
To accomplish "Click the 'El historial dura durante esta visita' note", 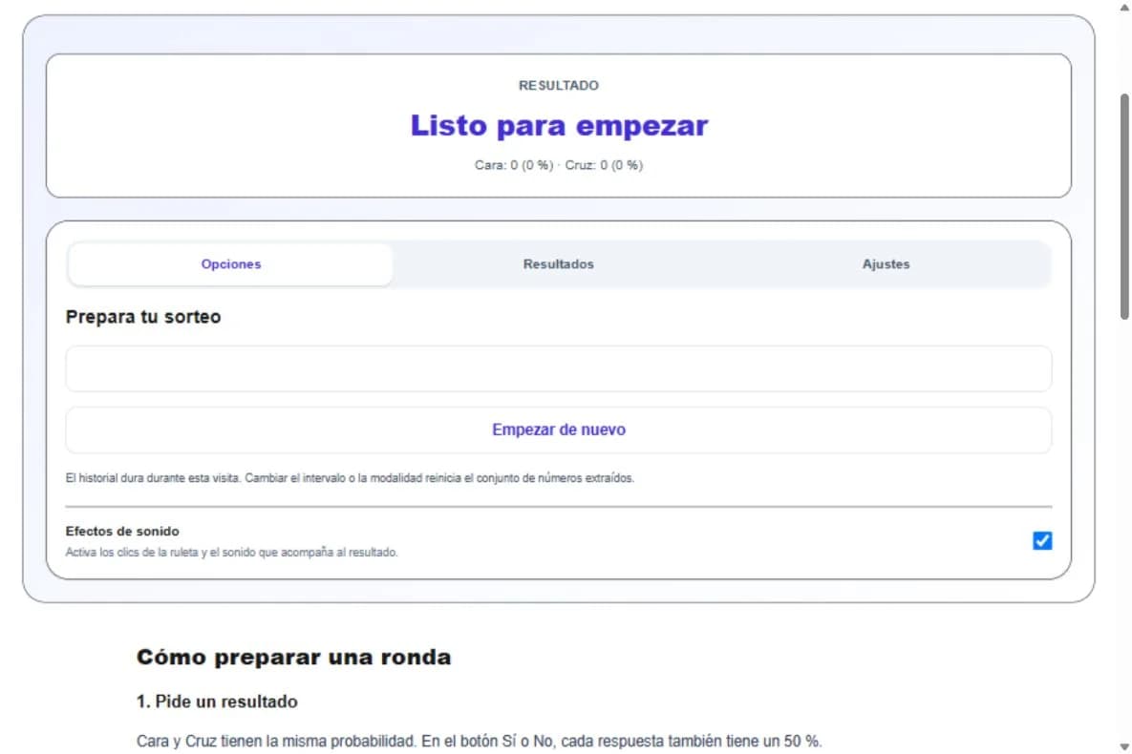I will pyautogui.click(x=350, y=477).
